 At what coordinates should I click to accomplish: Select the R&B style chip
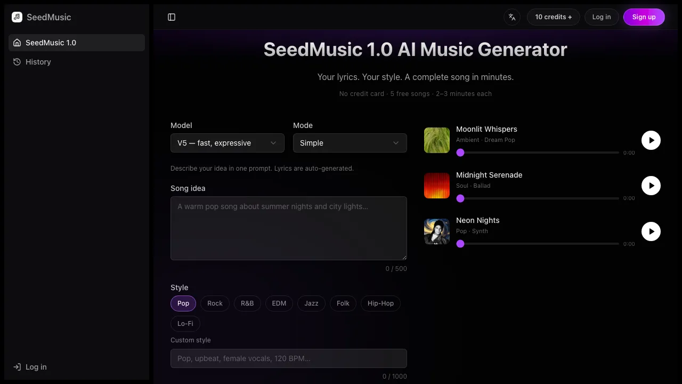coord(247,303)
